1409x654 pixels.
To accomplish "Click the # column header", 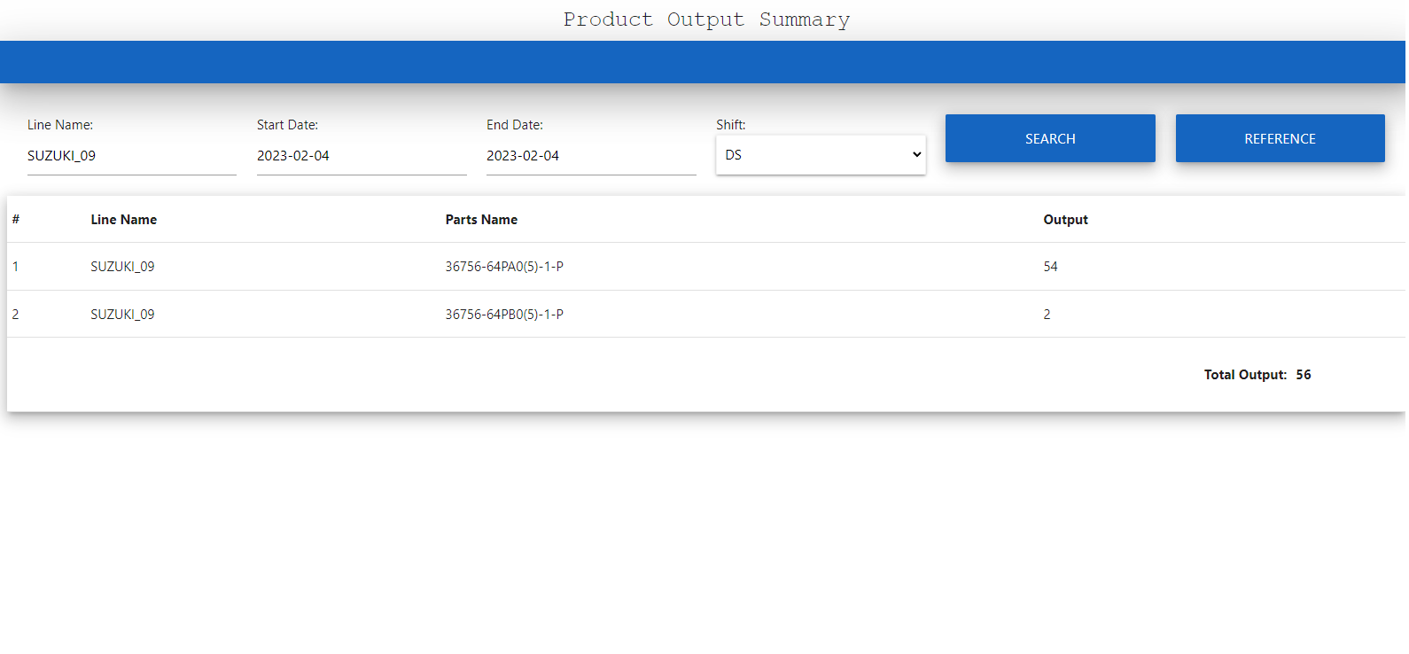I will click(16, 220).
